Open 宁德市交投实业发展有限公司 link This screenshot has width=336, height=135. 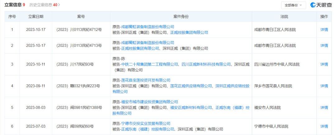tap(146, 124)
